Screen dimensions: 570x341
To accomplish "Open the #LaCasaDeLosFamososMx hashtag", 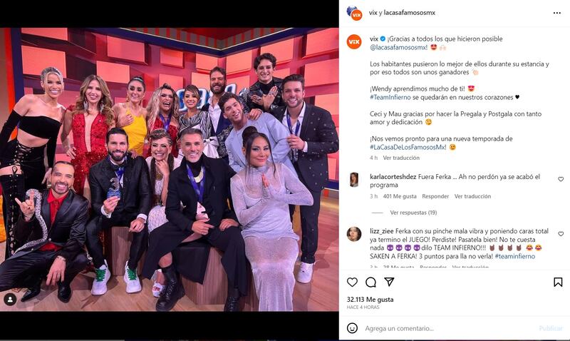I will 408,148.
